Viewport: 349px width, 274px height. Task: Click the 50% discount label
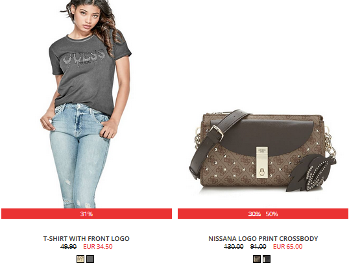tap(272, 214)
